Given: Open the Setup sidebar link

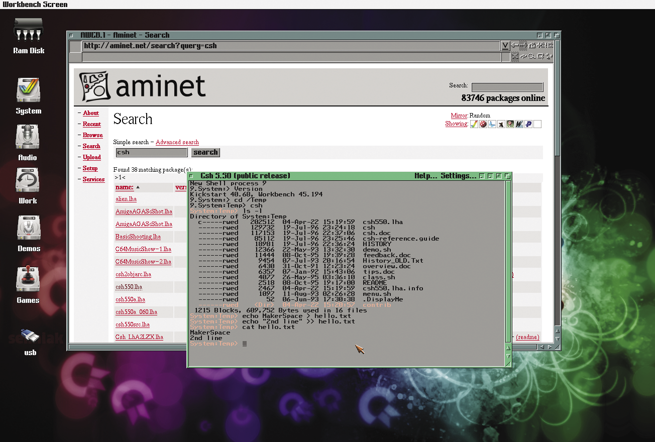Looking at the screenshot, I should (90, 168).
